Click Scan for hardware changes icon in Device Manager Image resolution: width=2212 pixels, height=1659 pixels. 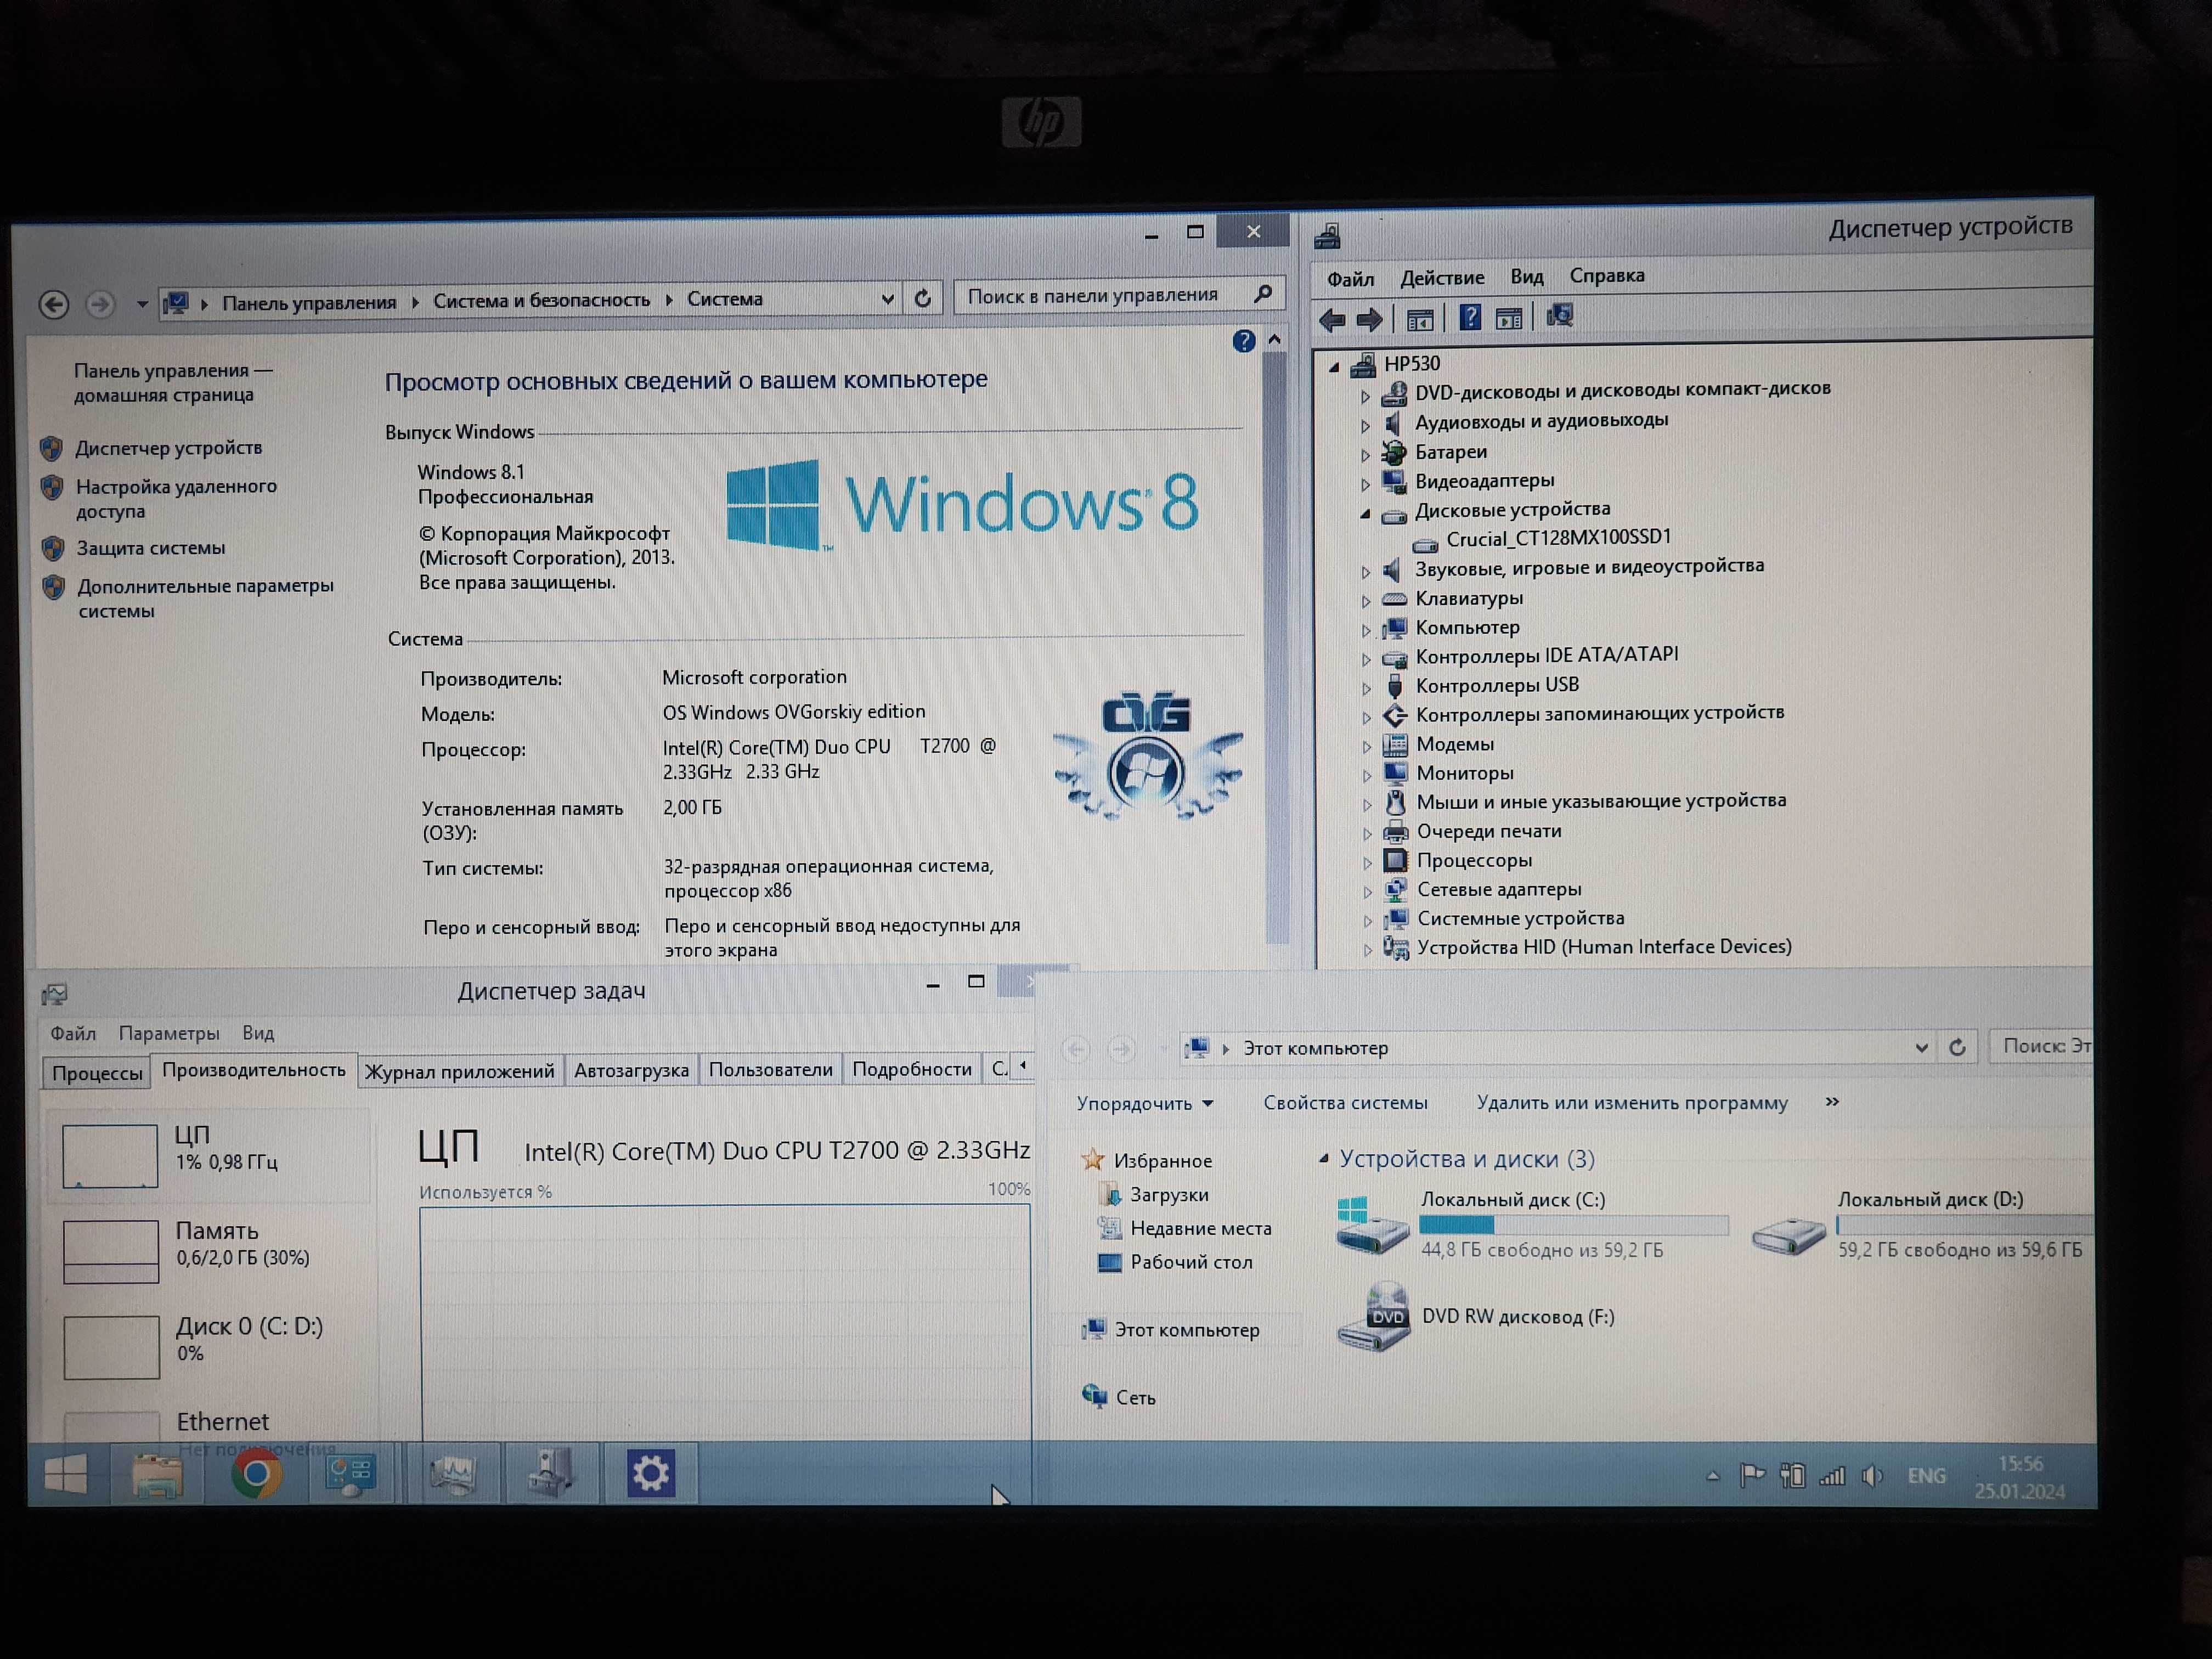(1559, 317)
